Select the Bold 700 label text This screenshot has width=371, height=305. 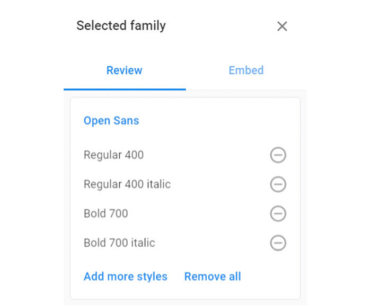(106, 213)
